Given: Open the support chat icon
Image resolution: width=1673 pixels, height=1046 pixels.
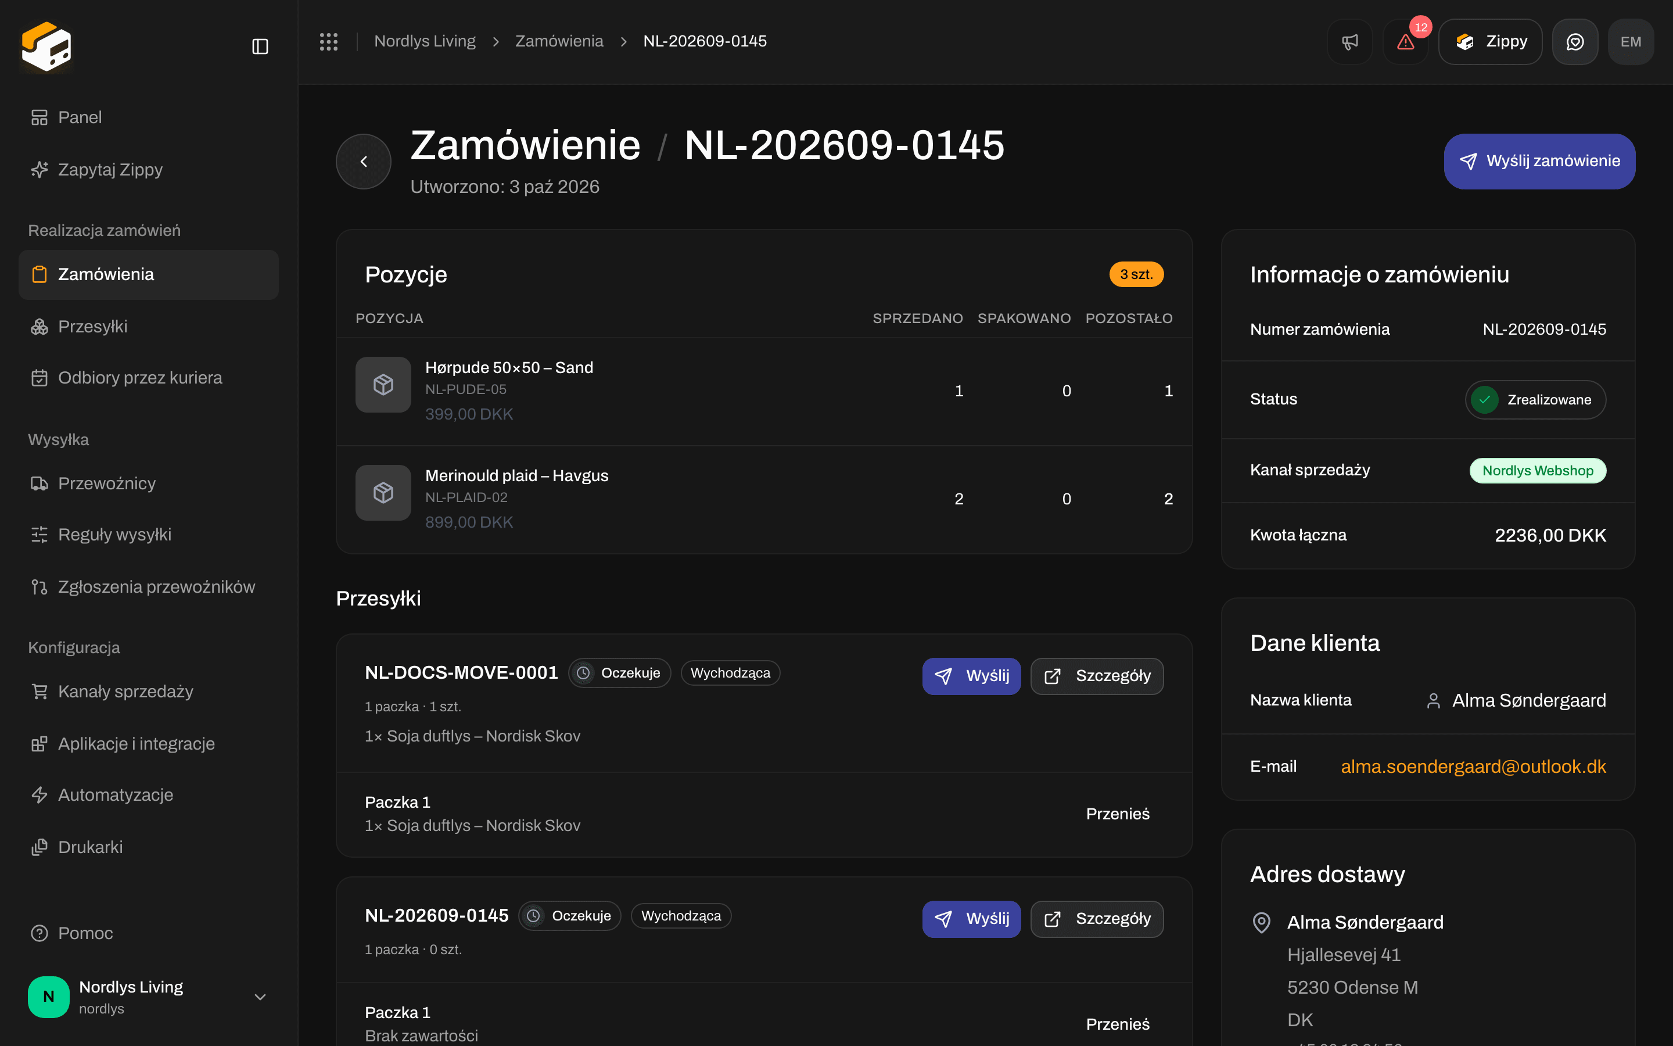Looking at the screenshot, I should 1575,41.
